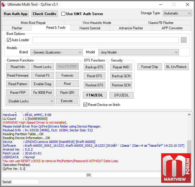Click the browse ellipsis button for loader
This screenshot has width=195, height=187.
(183, 40)
